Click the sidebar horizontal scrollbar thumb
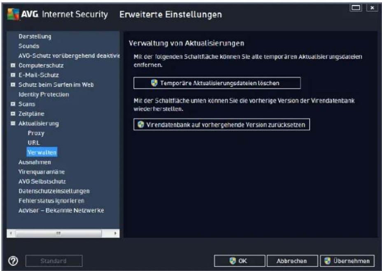The width and height of the screenshot is (382, 271). [58, 233]
